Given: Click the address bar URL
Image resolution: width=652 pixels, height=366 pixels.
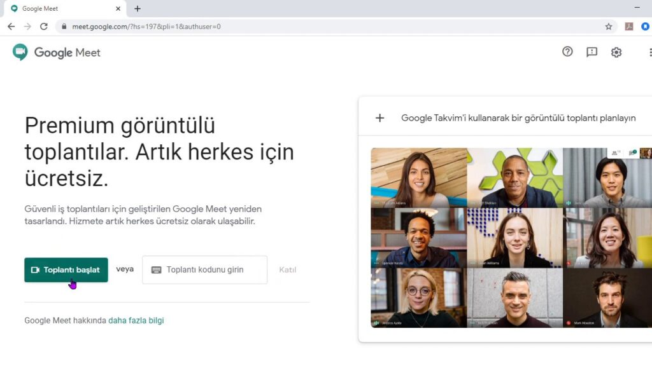Looking at the screenshot, I should pyautogui.click(x=146, y=27).
